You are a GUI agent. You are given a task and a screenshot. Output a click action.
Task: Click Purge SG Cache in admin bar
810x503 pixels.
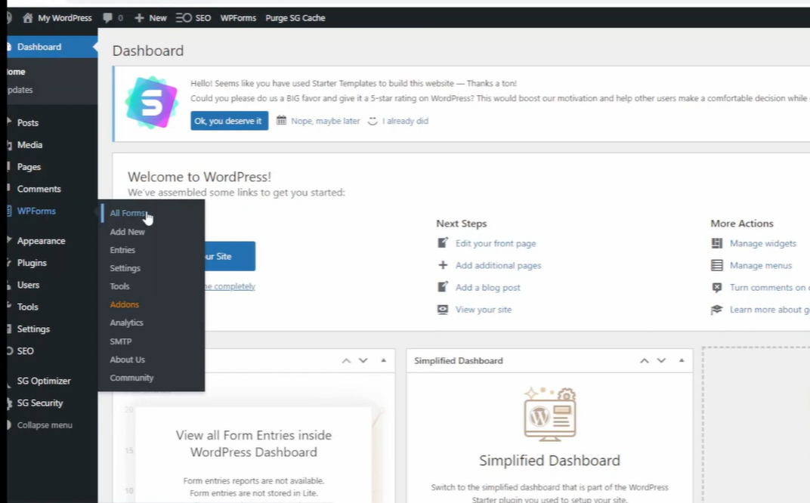click(295, 18)
